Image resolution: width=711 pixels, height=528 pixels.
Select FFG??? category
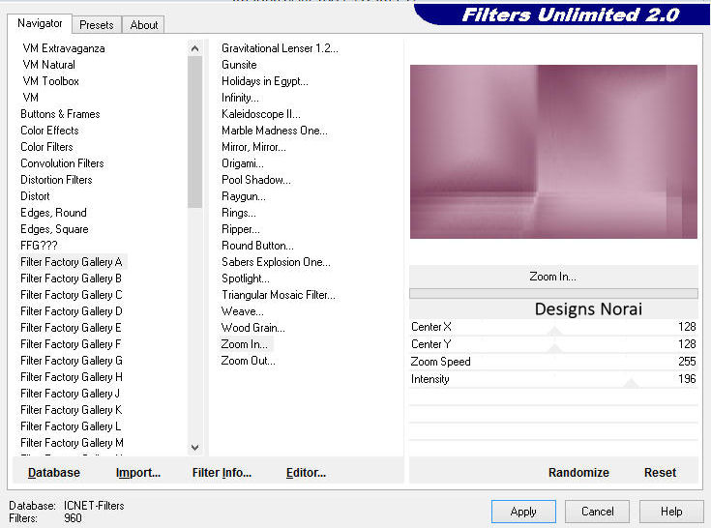[39, 246]
